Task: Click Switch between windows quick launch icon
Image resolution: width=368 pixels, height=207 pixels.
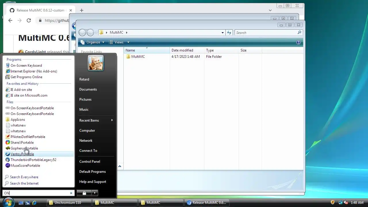Action: [28, 203]
